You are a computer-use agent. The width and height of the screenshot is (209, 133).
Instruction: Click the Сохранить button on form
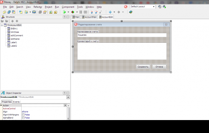point(143,67)
